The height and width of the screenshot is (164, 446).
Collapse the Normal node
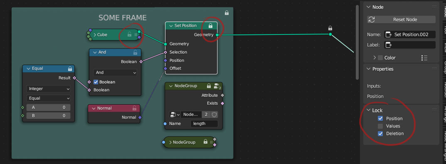point(94,108)
